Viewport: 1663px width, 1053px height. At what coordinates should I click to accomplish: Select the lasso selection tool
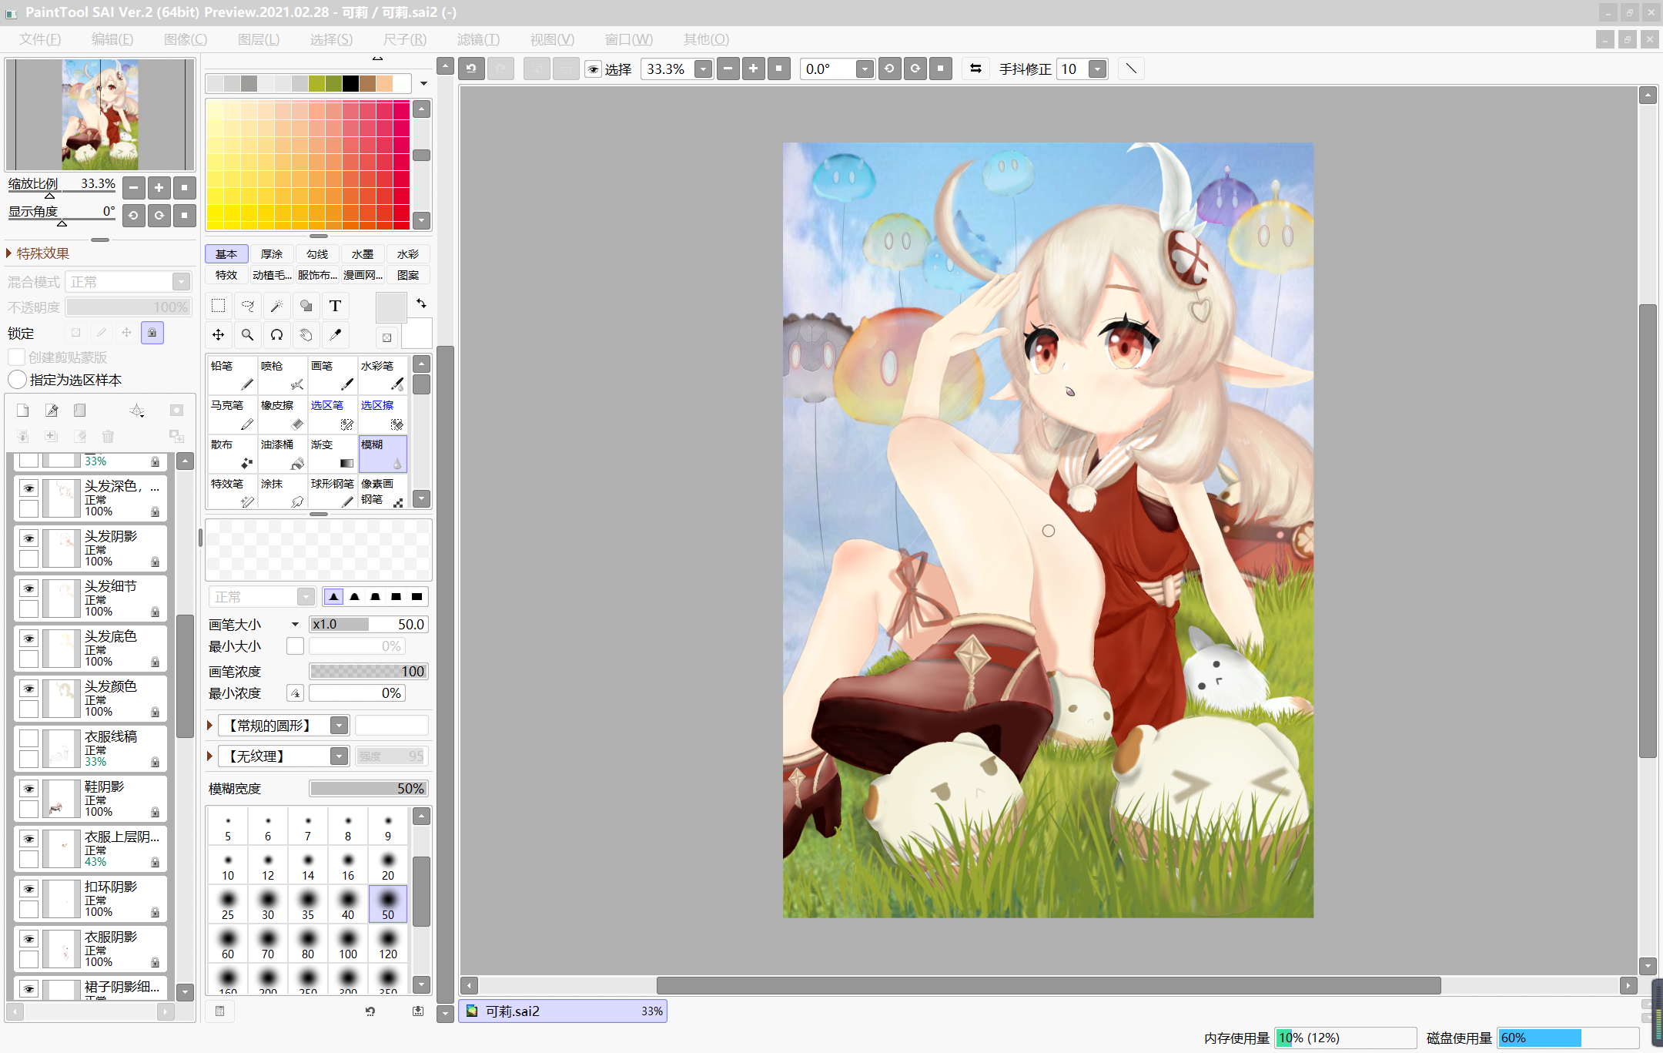click(248, 306)
